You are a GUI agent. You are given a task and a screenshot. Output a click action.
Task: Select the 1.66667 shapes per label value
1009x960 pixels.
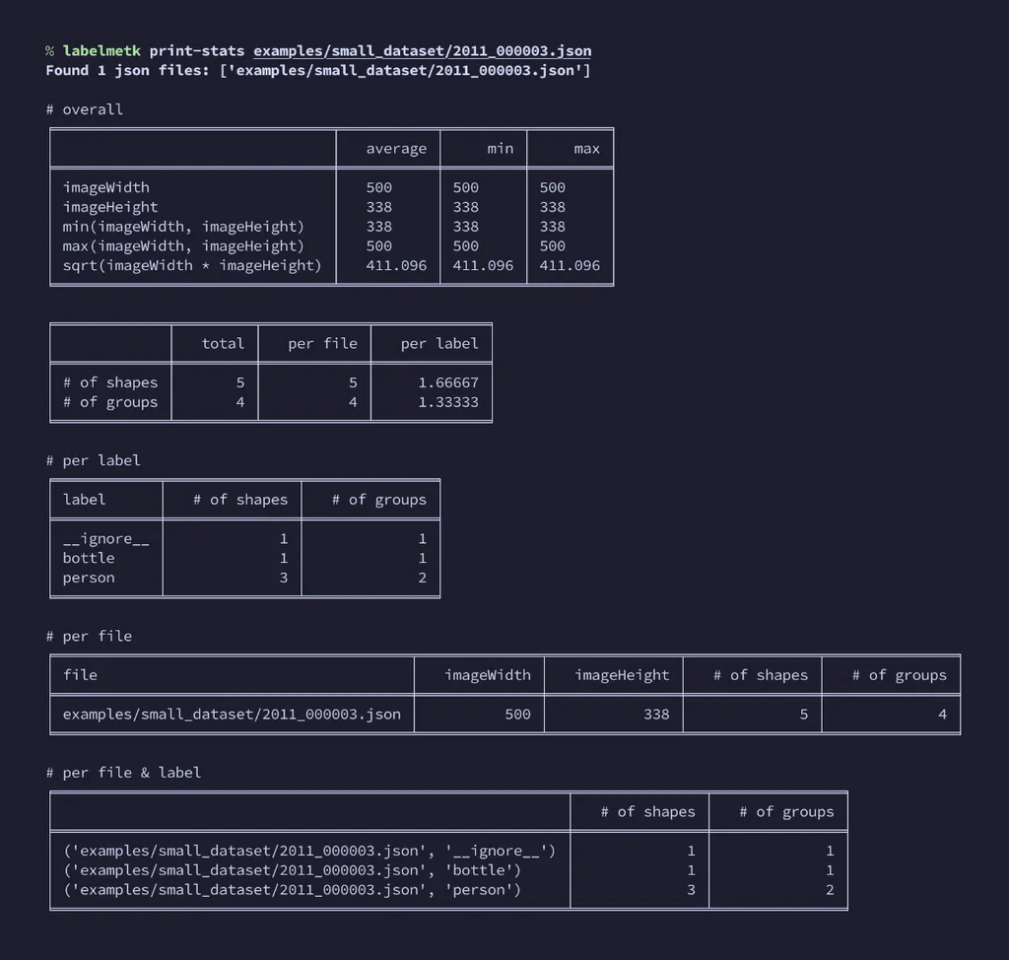click(448, 382)
